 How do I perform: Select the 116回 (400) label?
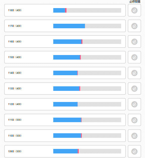15,41
